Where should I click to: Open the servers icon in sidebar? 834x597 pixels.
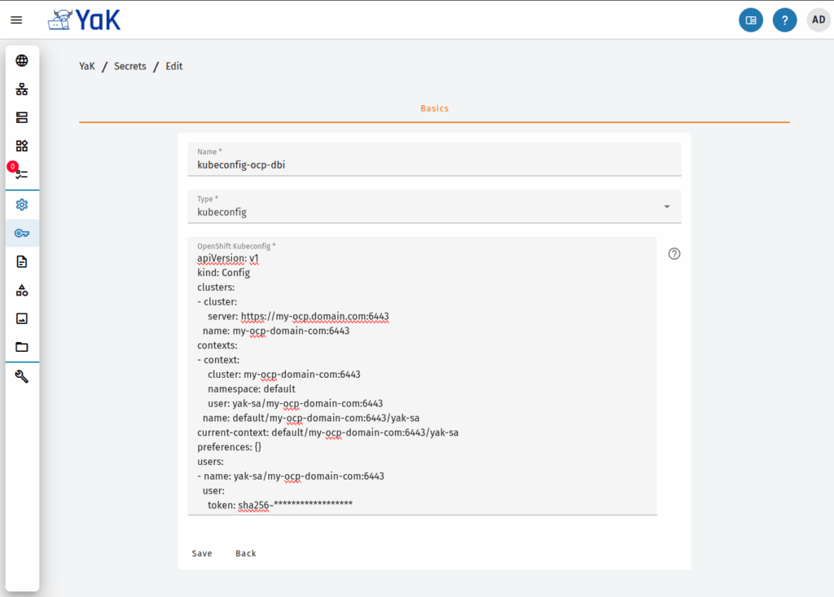tap(22, 117)
